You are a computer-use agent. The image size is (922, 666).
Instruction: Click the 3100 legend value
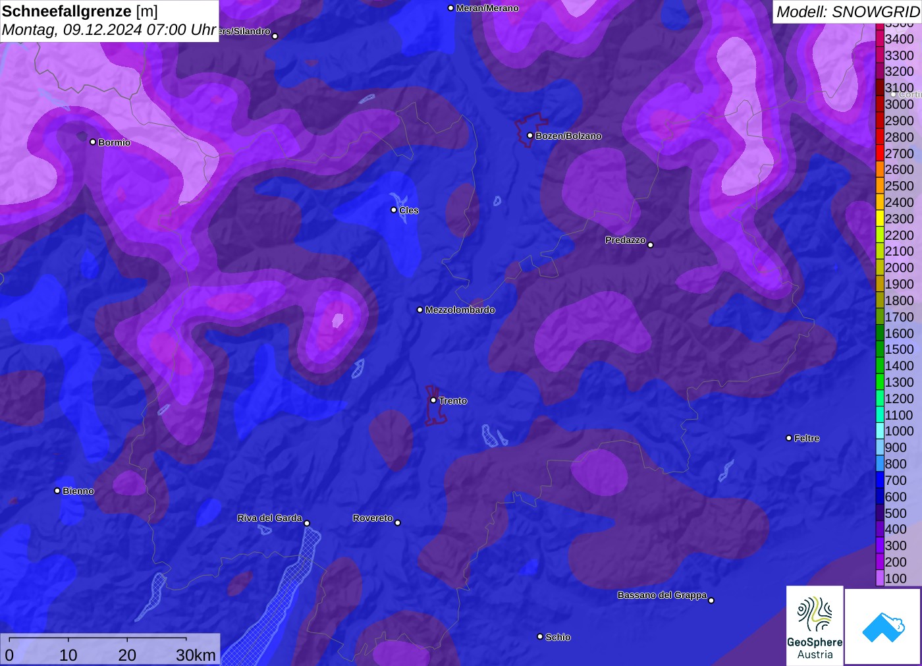coord(899,88)
